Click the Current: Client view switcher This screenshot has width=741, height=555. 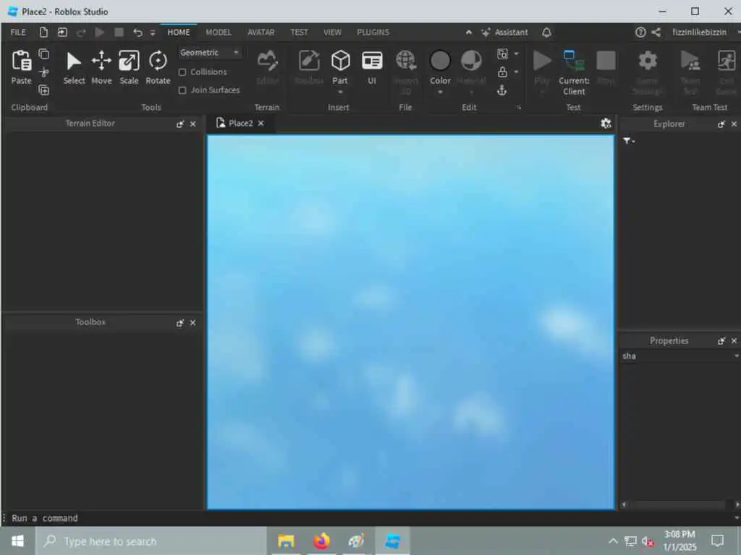tap(574, 72)
